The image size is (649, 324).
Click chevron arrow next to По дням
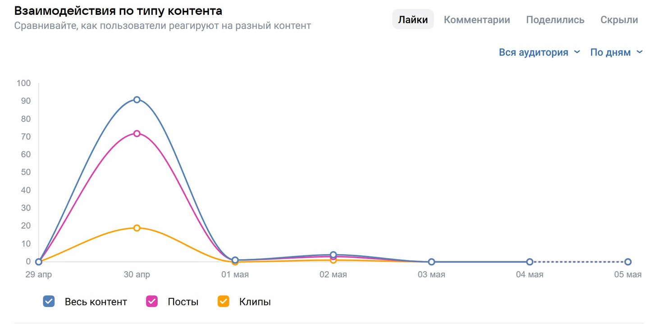[640, 52]
